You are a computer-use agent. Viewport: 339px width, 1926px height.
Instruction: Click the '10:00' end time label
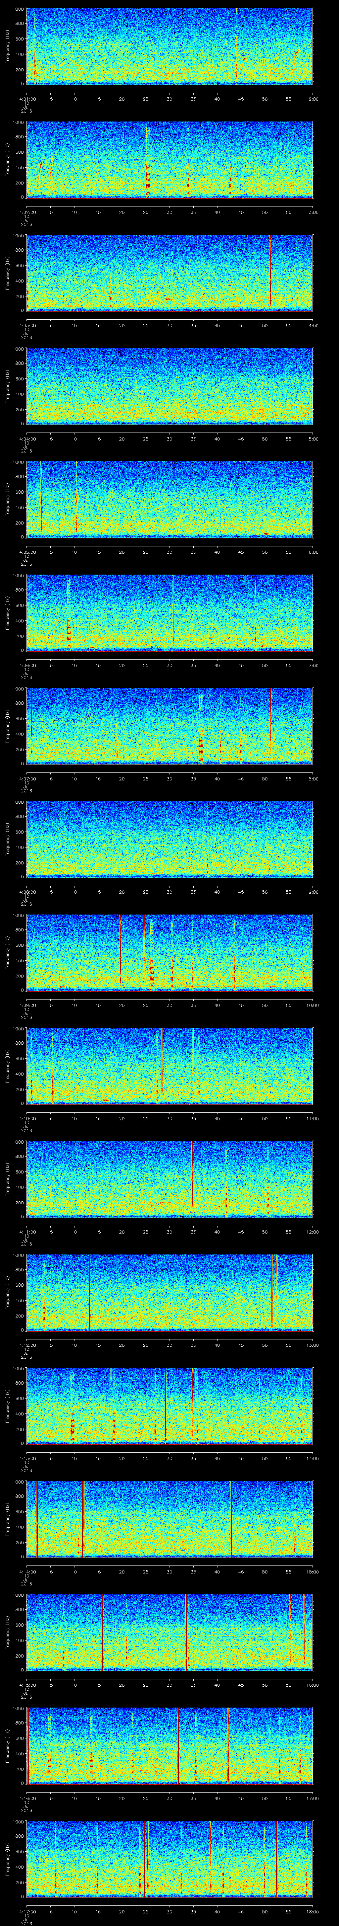[x=313, y=1005]
